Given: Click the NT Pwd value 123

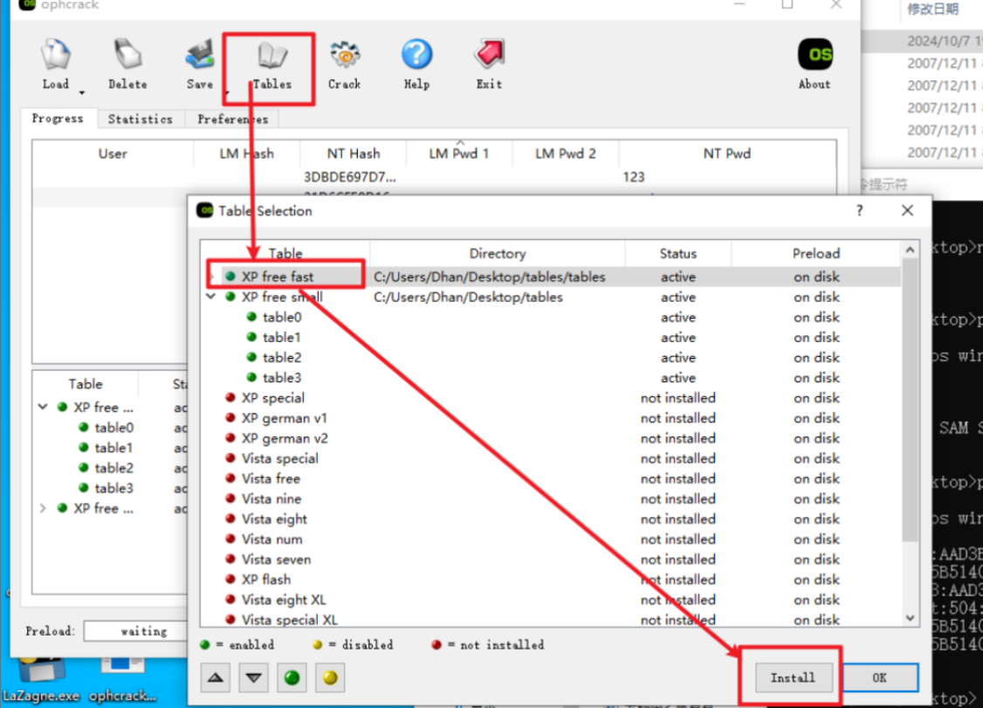Looking at the screenshot, I should click(x=633, y=177).
